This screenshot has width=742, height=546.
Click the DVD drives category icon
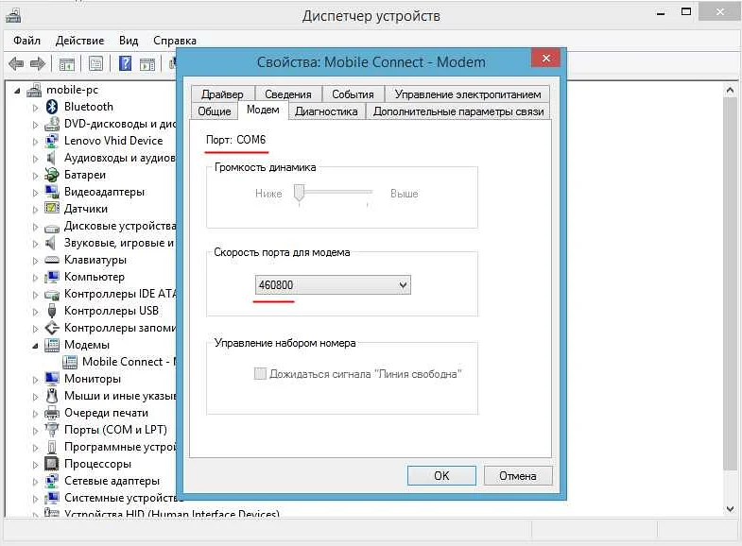[52, 124]
